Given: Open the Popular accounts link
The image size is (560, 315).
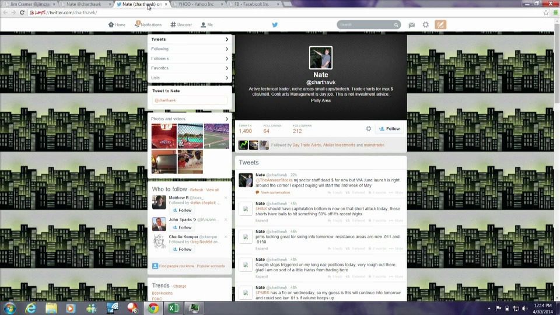Looking at the screenshot, I should click(x=211, y=266).
